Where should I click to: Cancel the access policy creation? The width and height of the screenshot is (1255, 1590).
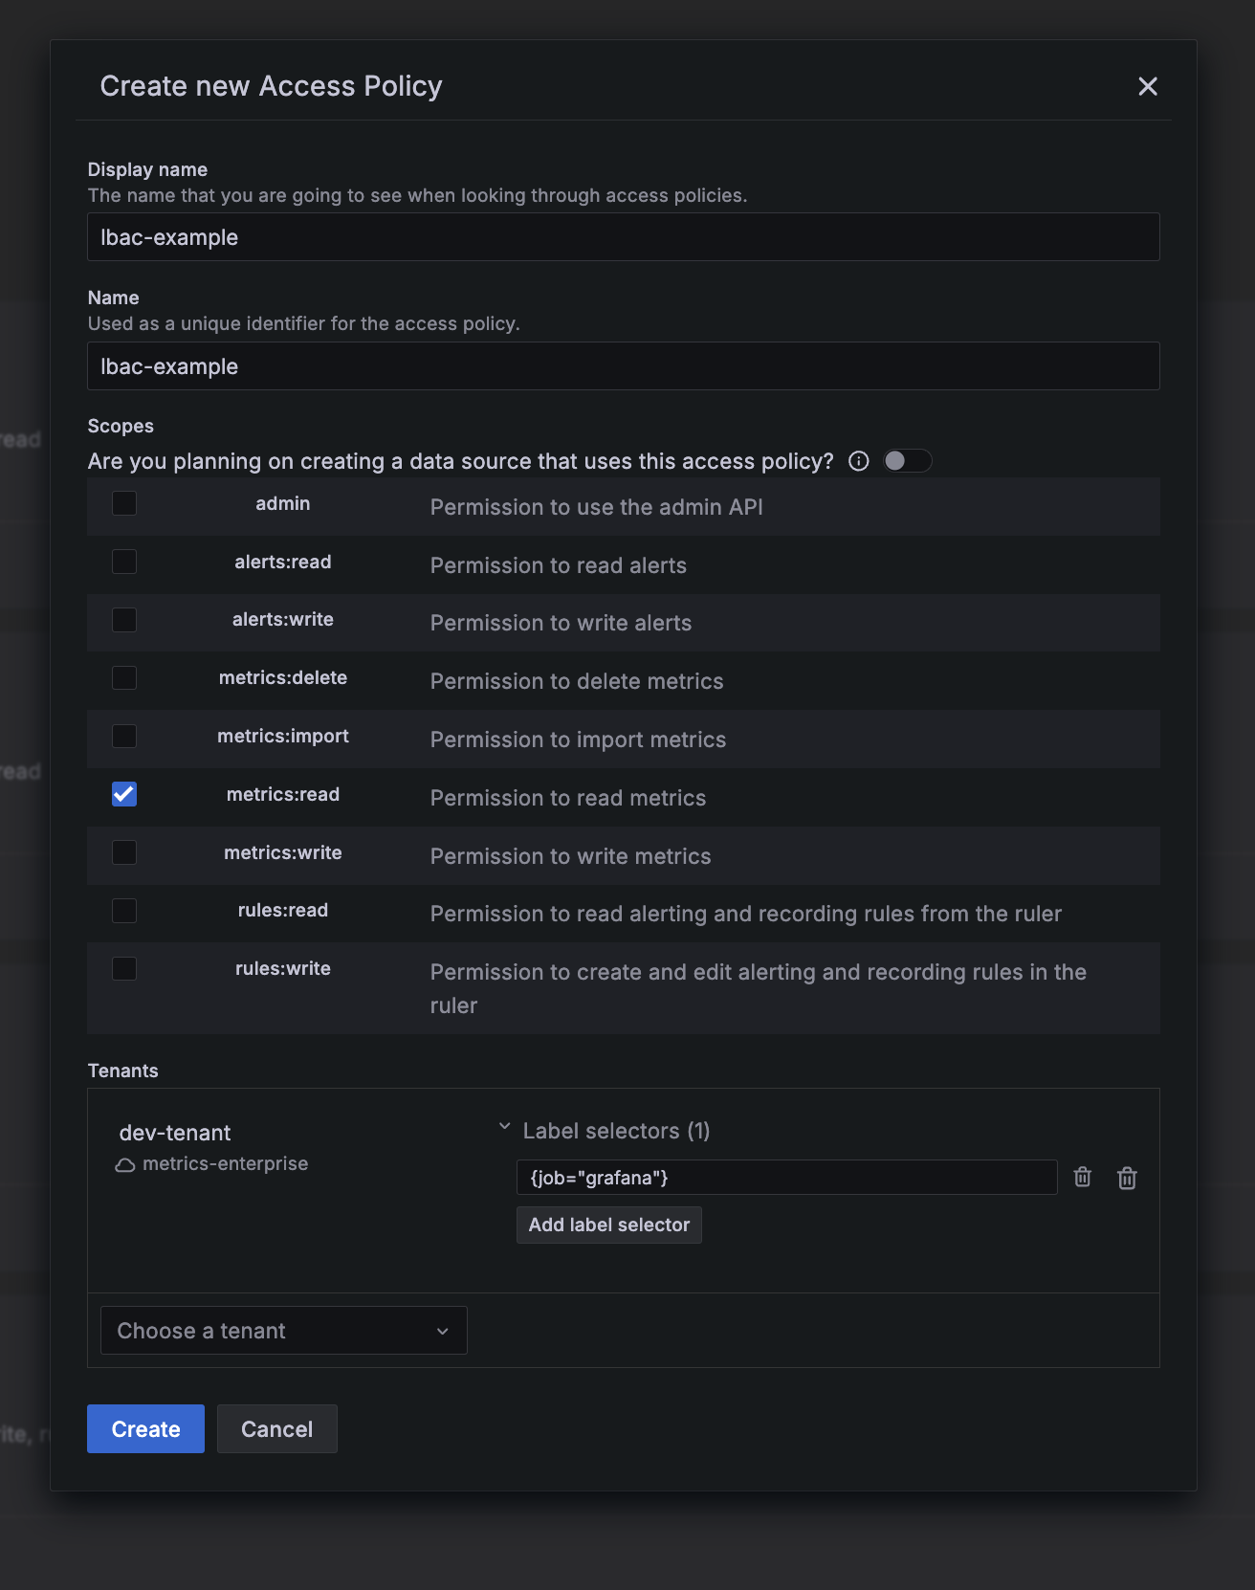click(276, 1429)
